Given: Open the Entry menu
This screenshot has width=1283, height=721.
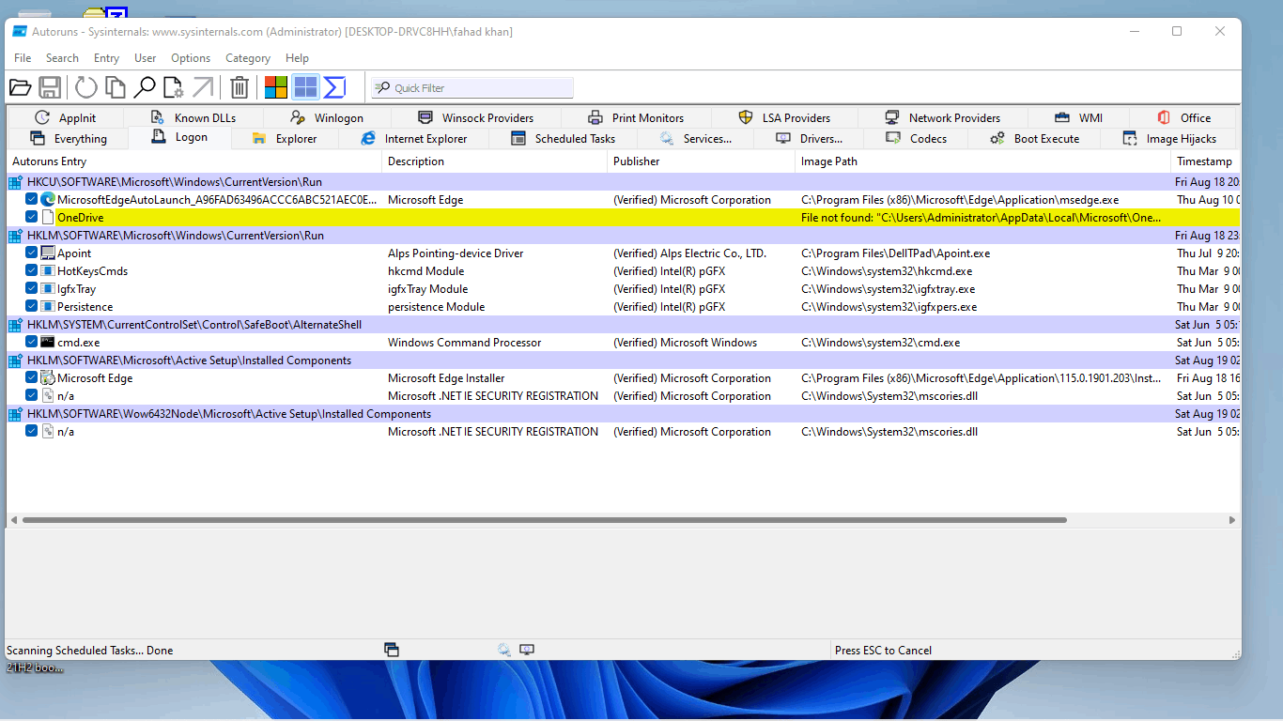Looking at the screenshot, I should point(106,58).
